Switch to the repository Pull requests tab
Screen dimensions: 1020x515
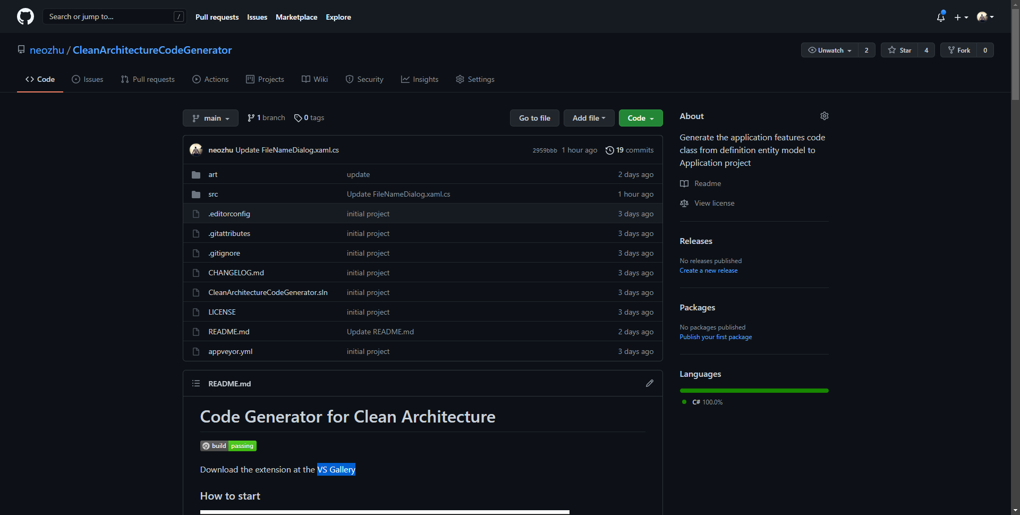148,79
